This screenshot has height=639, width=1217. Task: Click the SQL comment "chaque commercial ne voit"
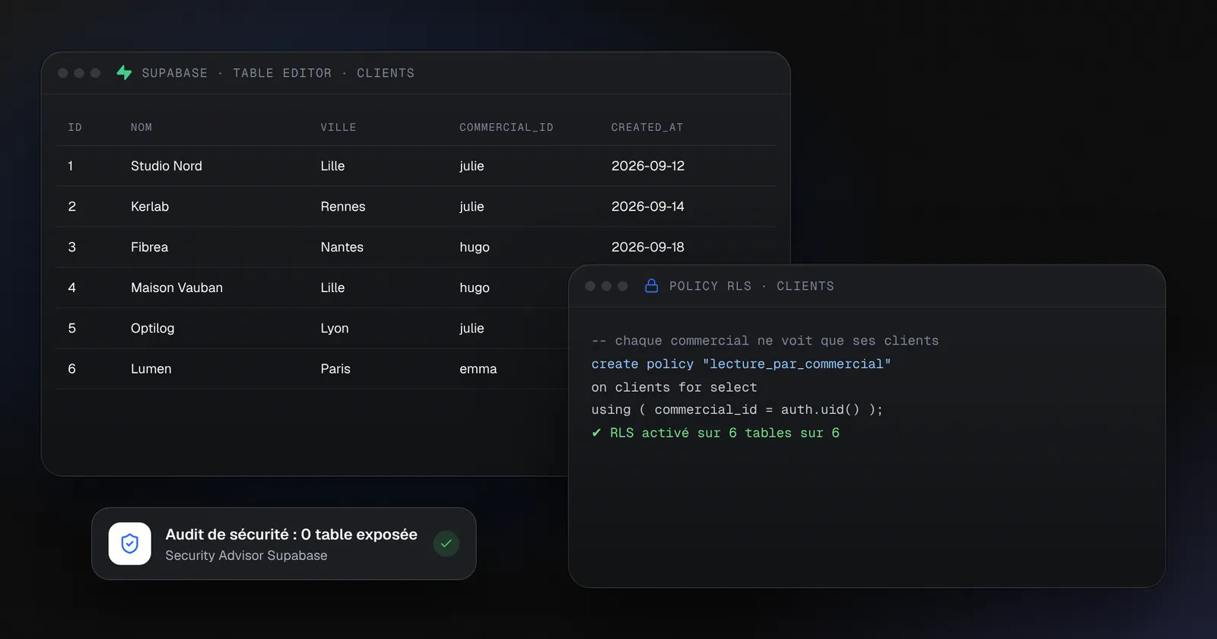[x=765, y=341]
